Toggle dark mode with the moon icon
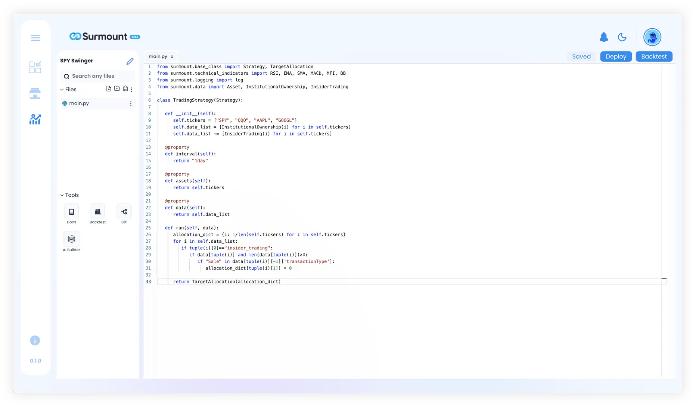Image resolution: width=696 pixels, height=407 pixels. 622,37
